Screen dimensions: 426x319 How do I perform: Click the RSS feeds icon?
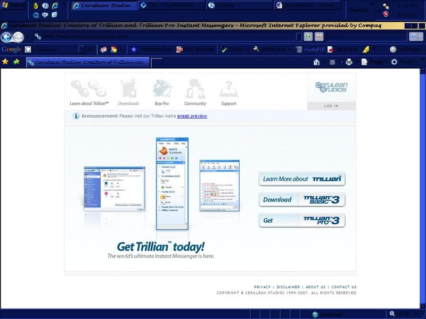coord(332,62)
